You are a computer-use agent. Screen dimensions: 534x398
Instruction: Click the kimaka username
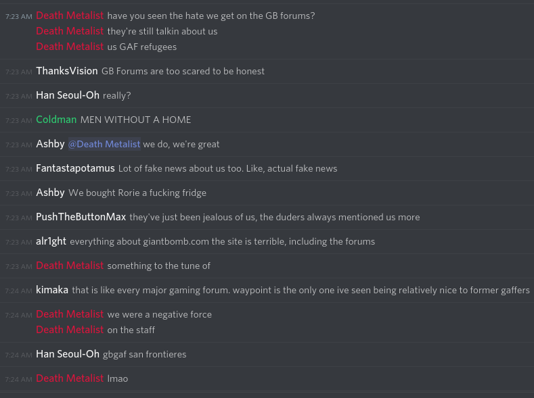pyautogui.click(x=52, y=290)
